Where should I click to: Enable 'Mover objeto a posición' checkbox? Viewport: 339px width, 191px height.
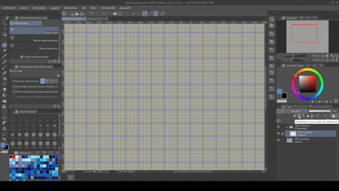(14, 86)
